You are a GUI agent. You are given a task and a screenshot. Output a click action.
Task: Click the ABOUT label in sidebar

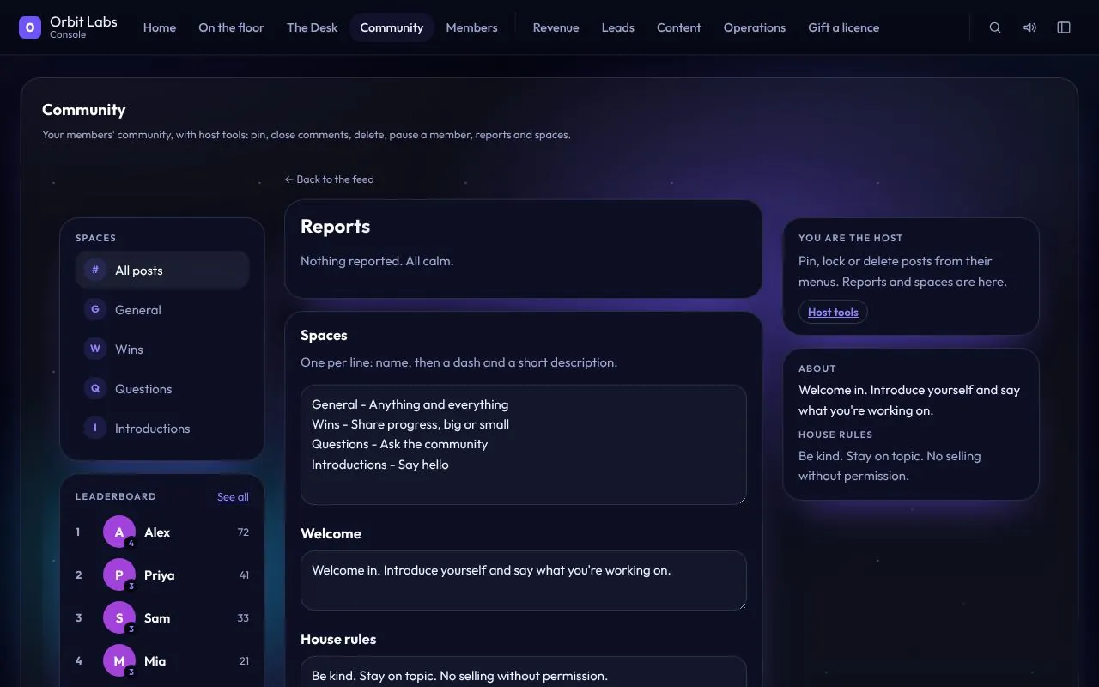click(817, 368)
